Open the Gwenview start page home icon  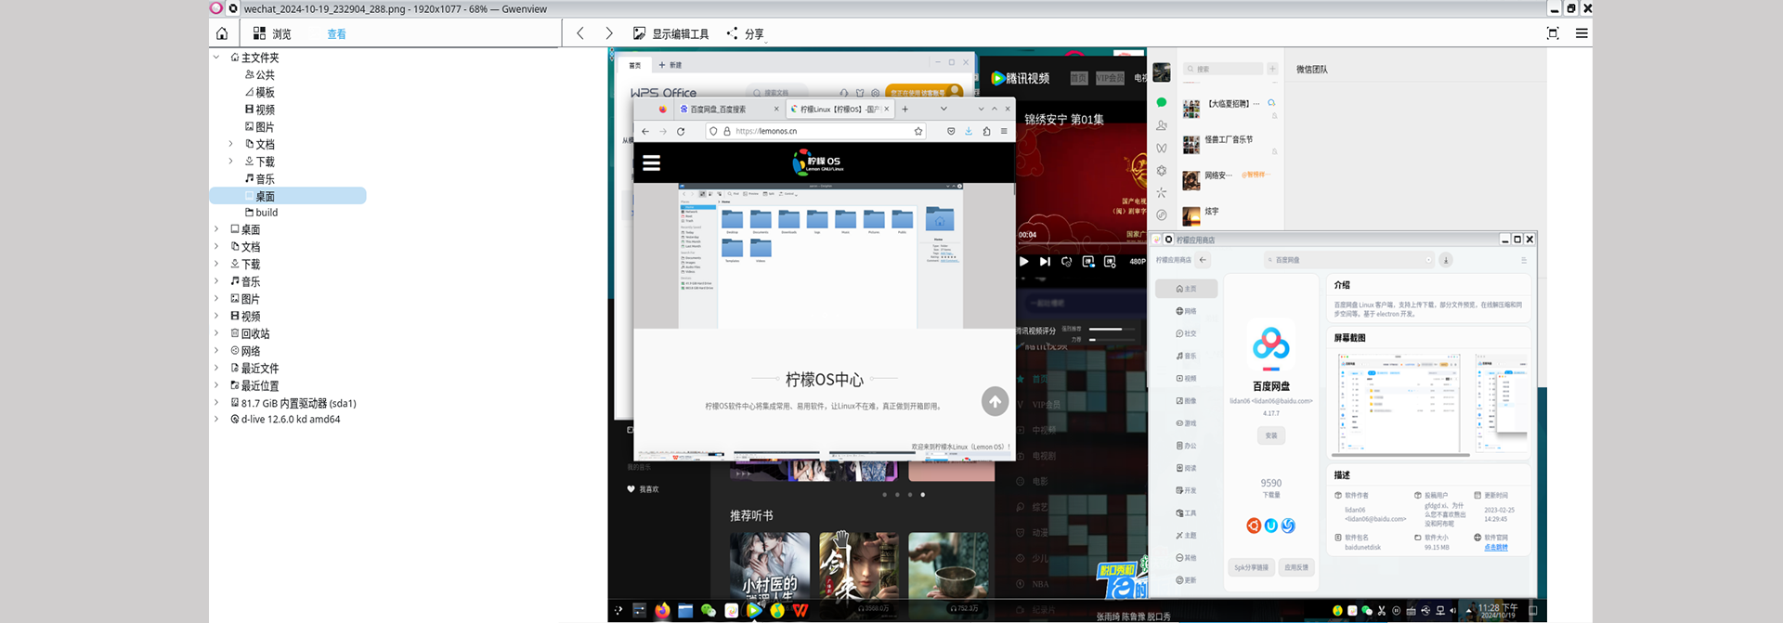pyautogui.click(x=222, y=33)
